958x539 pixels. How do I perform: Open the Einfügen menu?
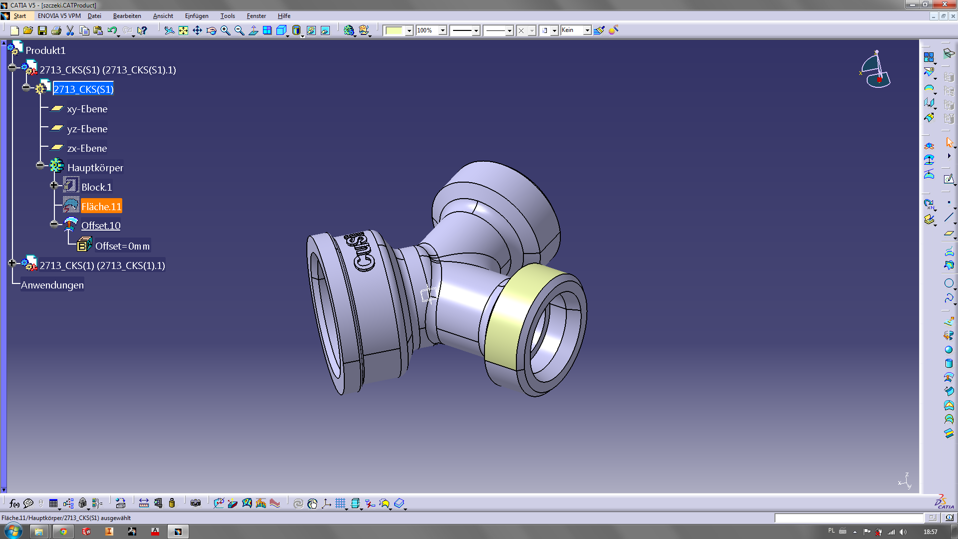pyautogui.click(x=197, y=16)
